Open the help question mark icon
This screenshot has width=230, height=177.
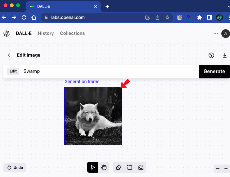(211, 55)
